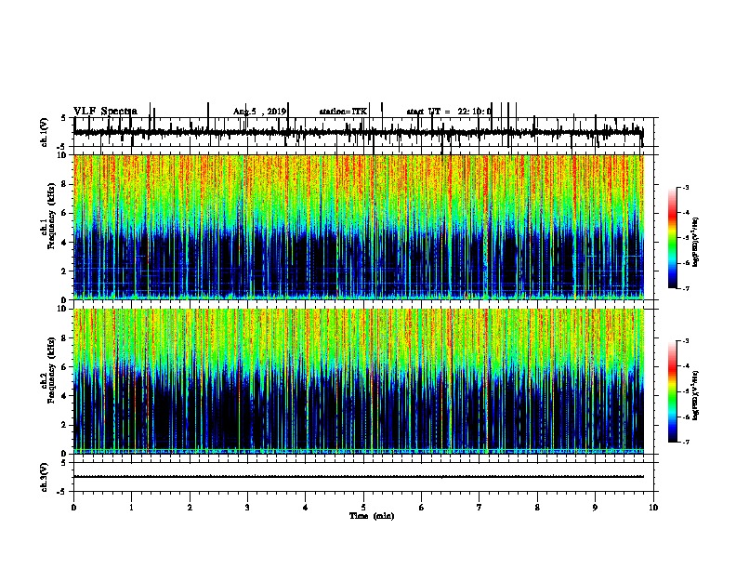Viewport: 736px width, 569px height.
Task: Click the 6 kHz tick of ch.2 spectrogram
Action: pos(65,367)
